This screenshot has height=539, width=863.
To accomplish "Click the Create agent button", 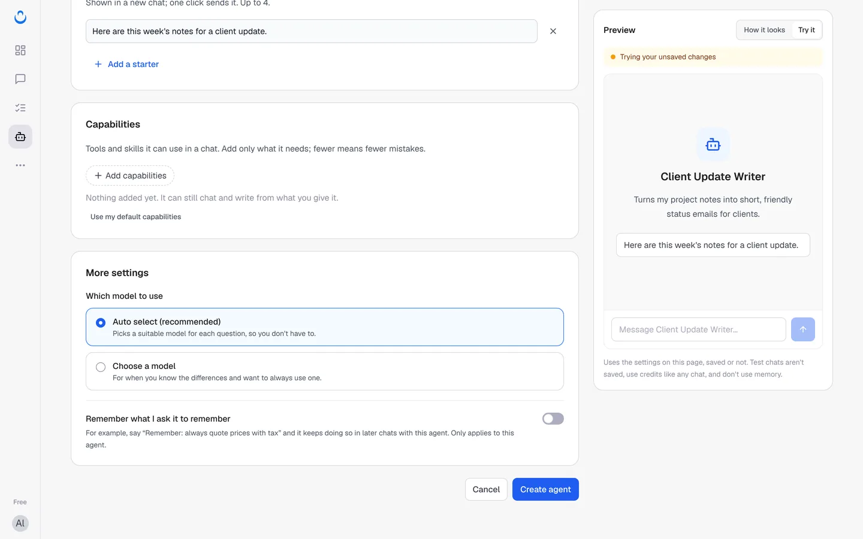I will (545, 489).
